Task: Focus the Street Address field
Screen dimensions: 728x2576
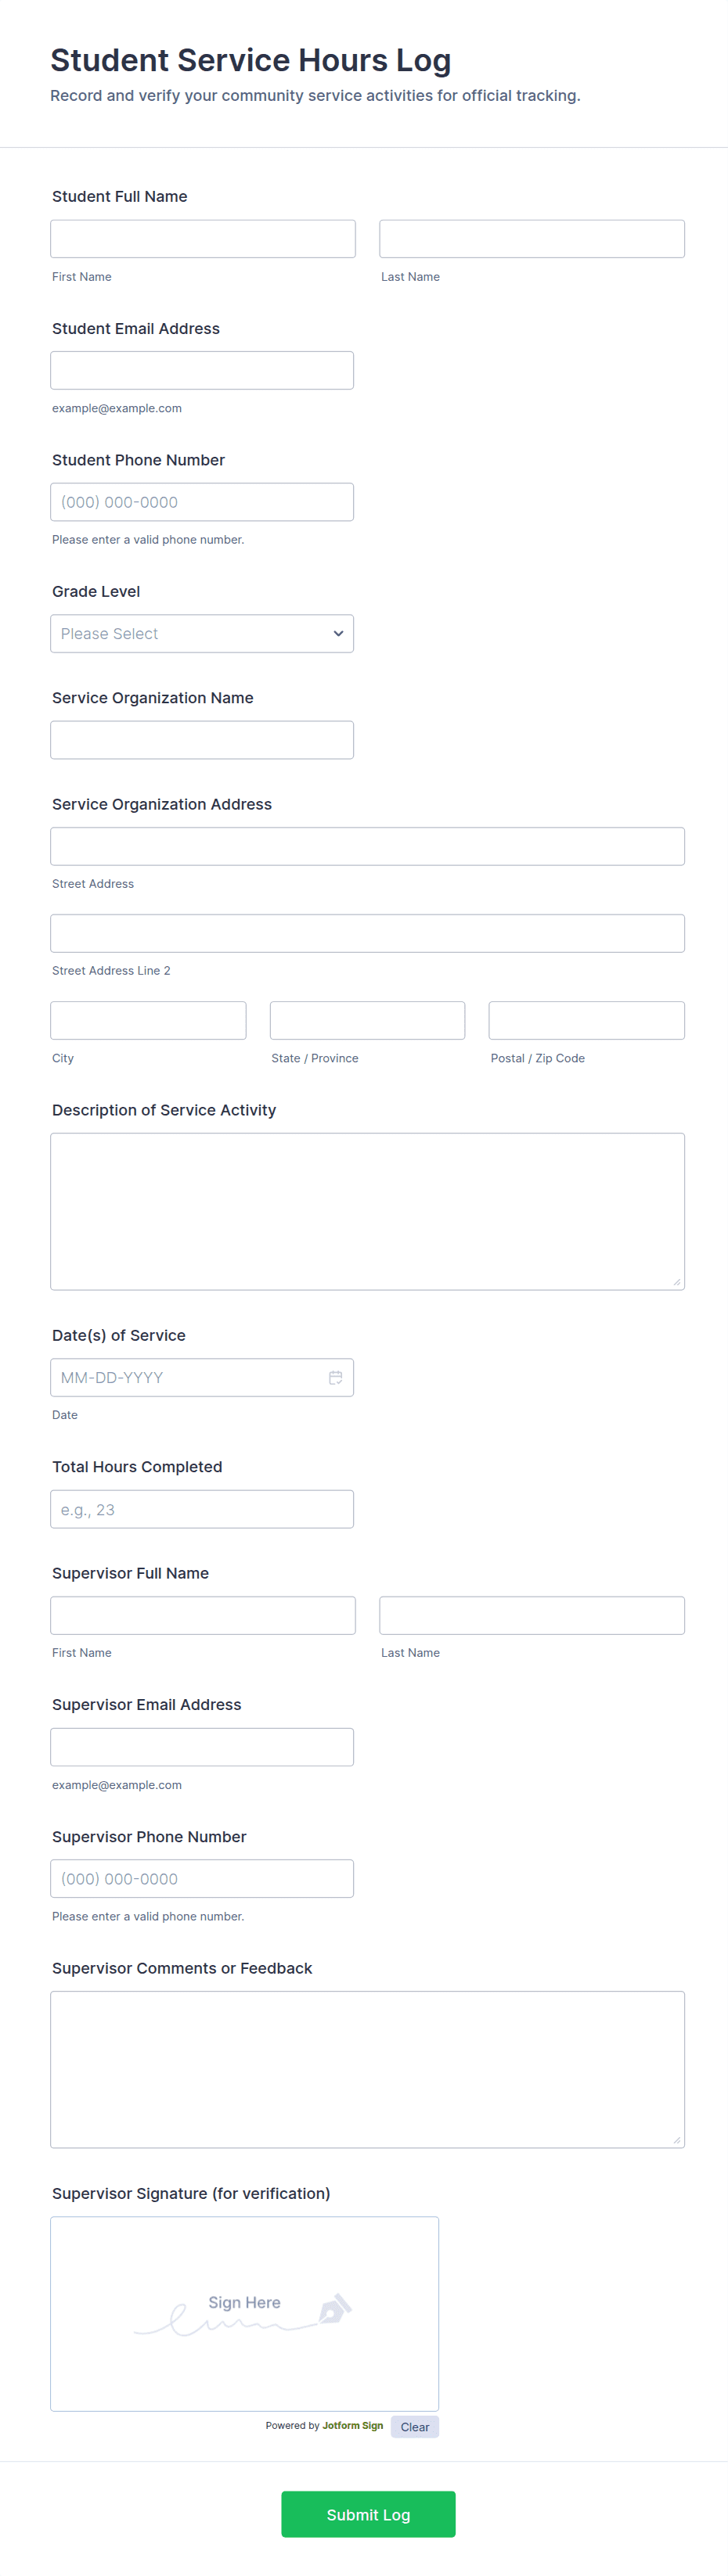Action: (x=367, y=846)
